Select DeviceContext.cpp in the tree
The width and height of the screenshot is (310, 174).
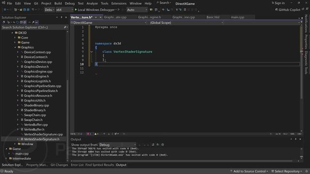pos(37,52)
